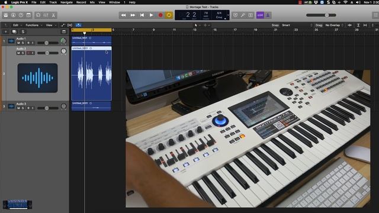
Task: Solo the Audio 1 track
Action: 23,43
